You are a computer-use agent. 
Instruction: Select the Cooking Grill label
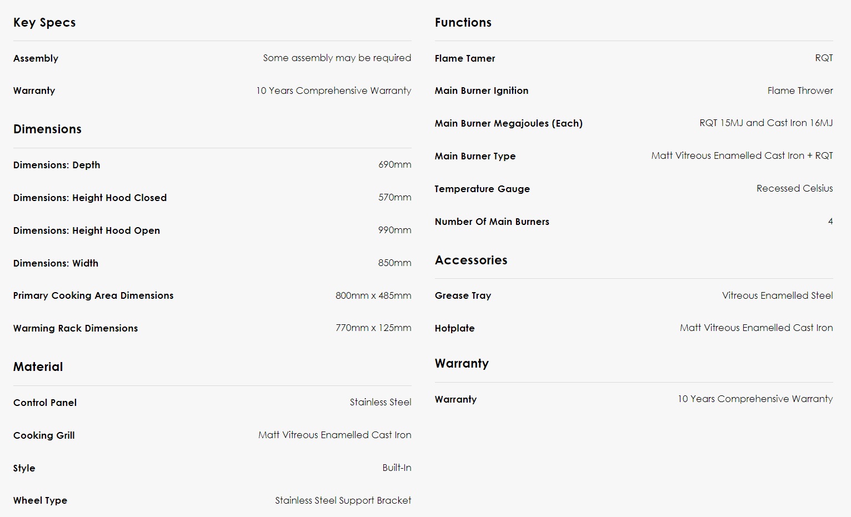(44, 435)
